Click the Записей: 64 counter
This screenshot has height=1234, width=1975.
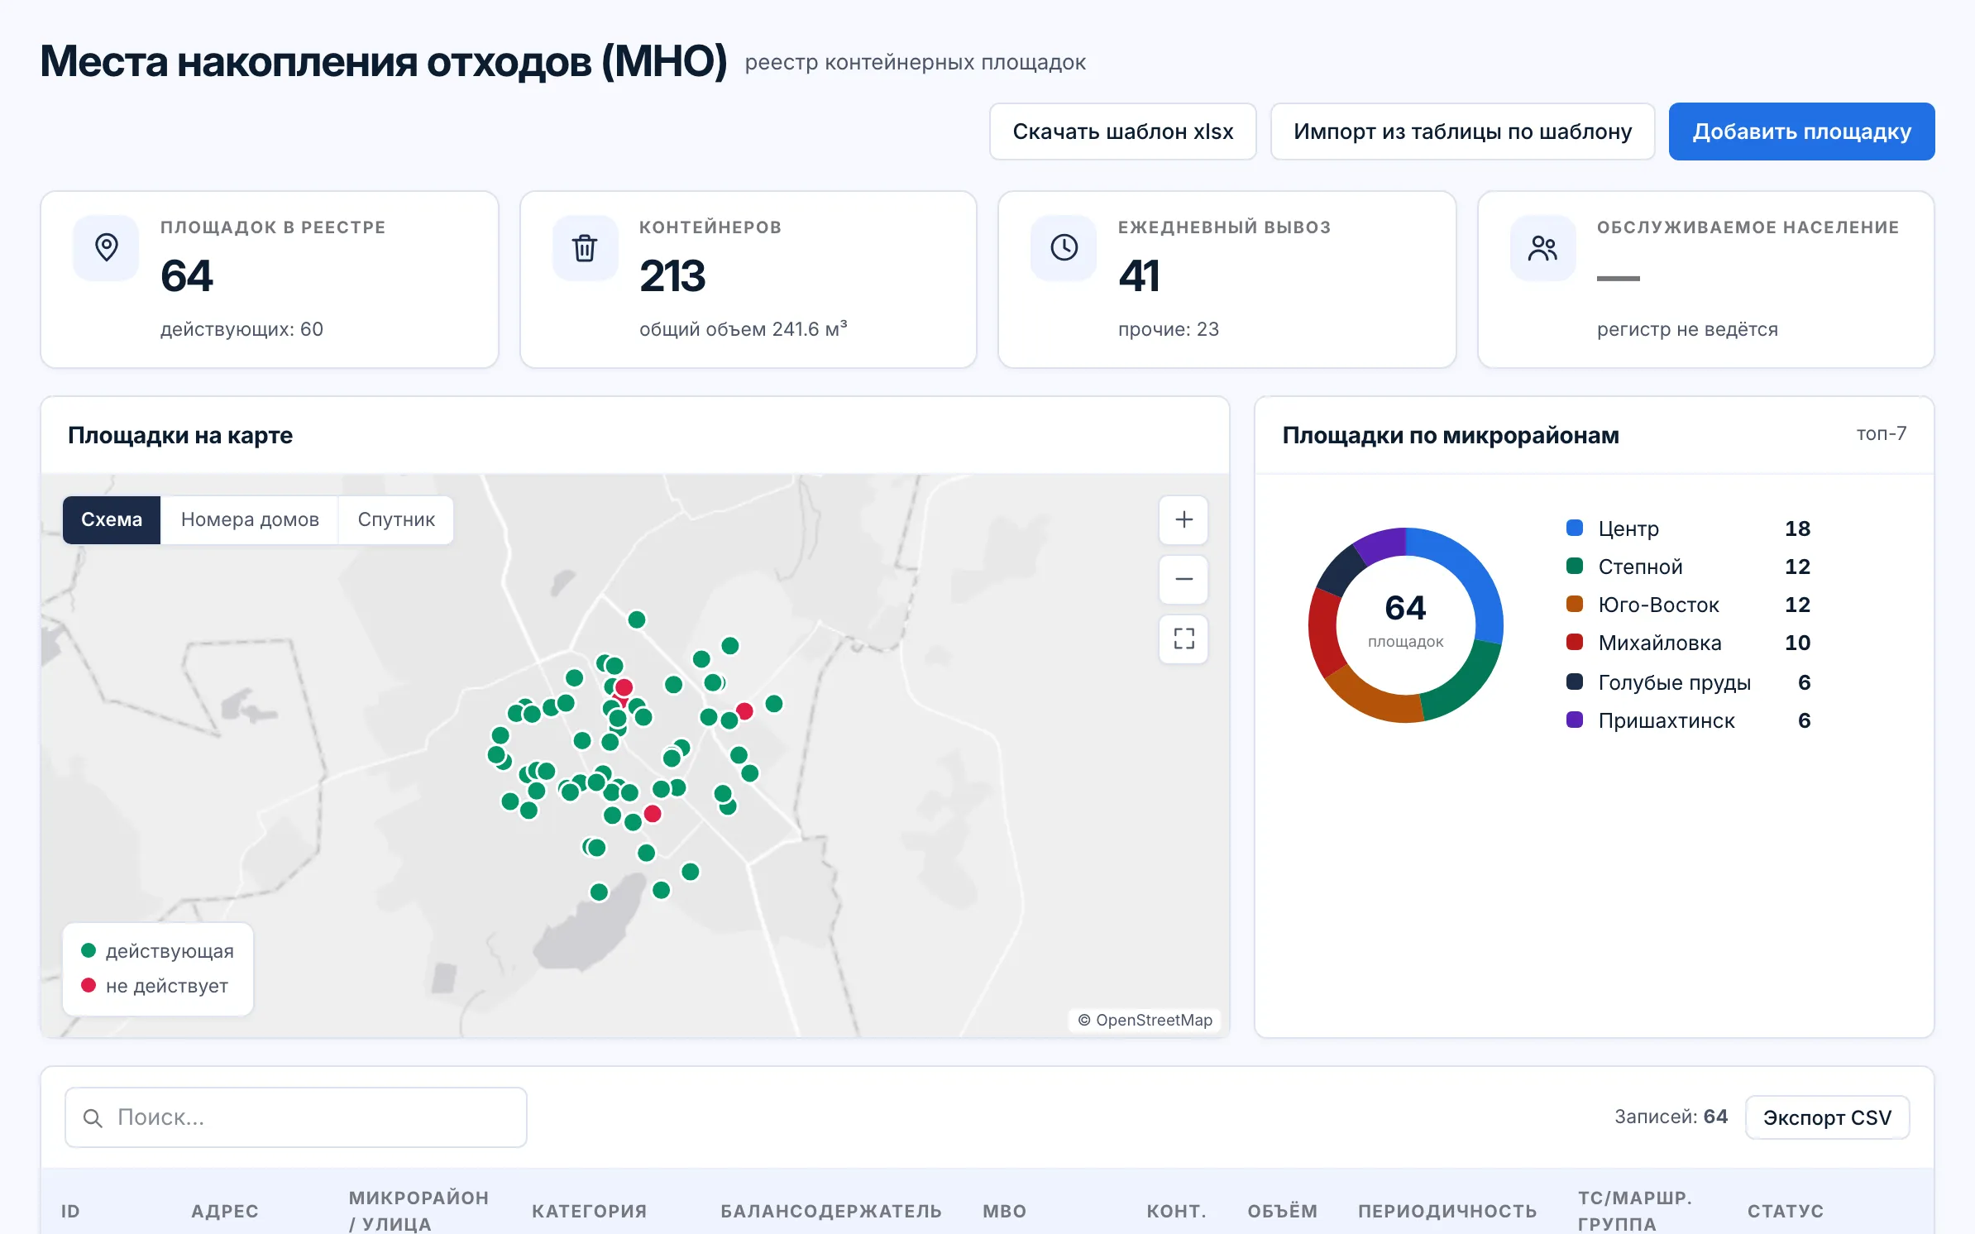coord(1671,1117)
